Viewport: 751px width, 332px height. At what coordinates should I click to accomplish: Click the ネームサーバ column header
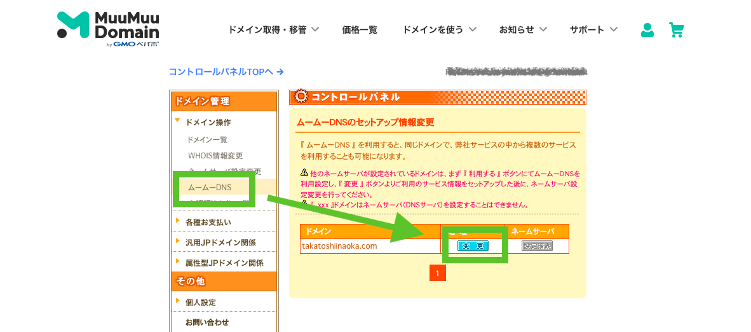[538, 232]
